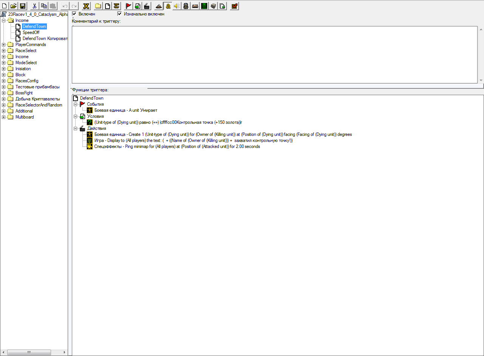Select the Display to All players action
This screenshot has height=356, width=484.
tap(194, 140)
